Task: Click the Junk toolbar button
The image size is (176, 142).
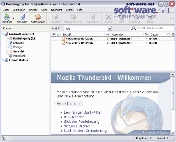Action: click(x=122, y=19)
